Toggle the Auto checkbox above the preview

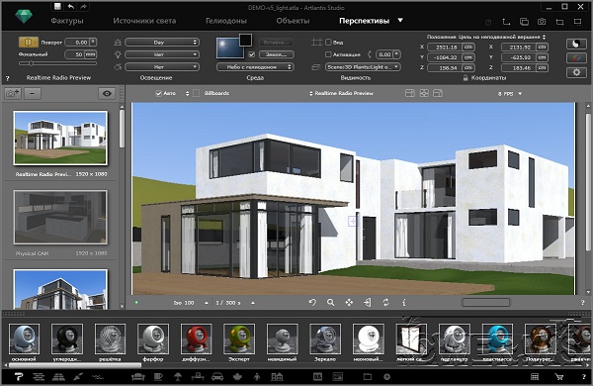tap(159, 93)
